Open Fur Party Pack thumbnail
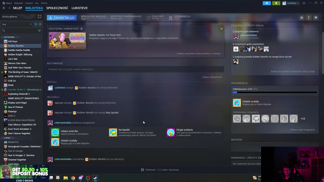Image resolution: width=324 pixels, height=182 pixels. [x=67, y=41]
